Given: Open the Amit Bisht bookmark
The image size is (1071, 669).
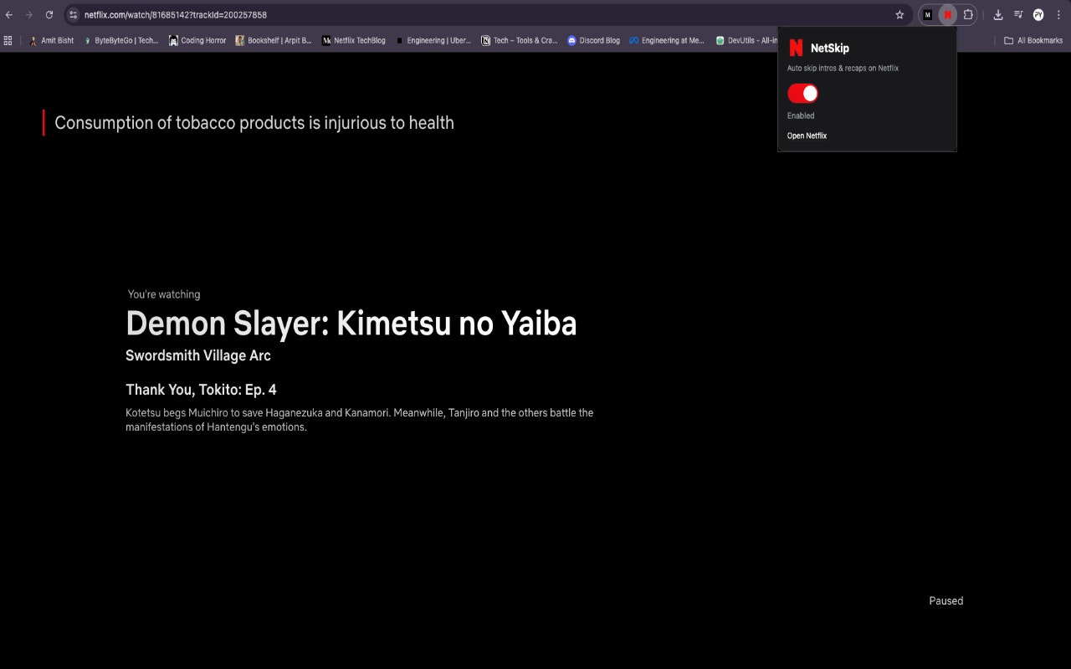Looking at the screenshot, I should click(x=51, y=40).
